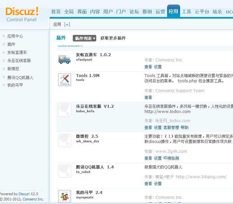Click the Tools 1.9M title
The height and width of the screenshot is (204, 233).
click(x=88, y=76)
